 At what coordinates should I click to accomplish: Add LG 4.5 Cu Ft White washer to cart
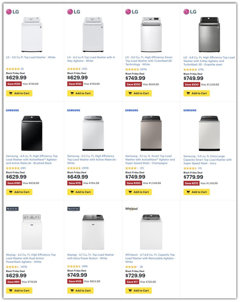pyautogui.click(x=19, y=93)
